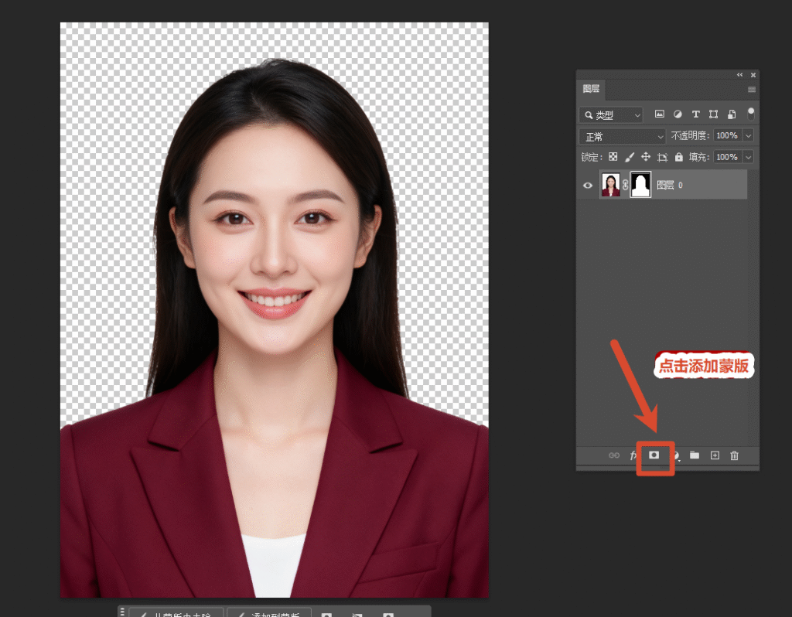The height and width of the screenshot is (617, 792).
Task: Filter for type layers (T icon)
Action: click(696, 114)
